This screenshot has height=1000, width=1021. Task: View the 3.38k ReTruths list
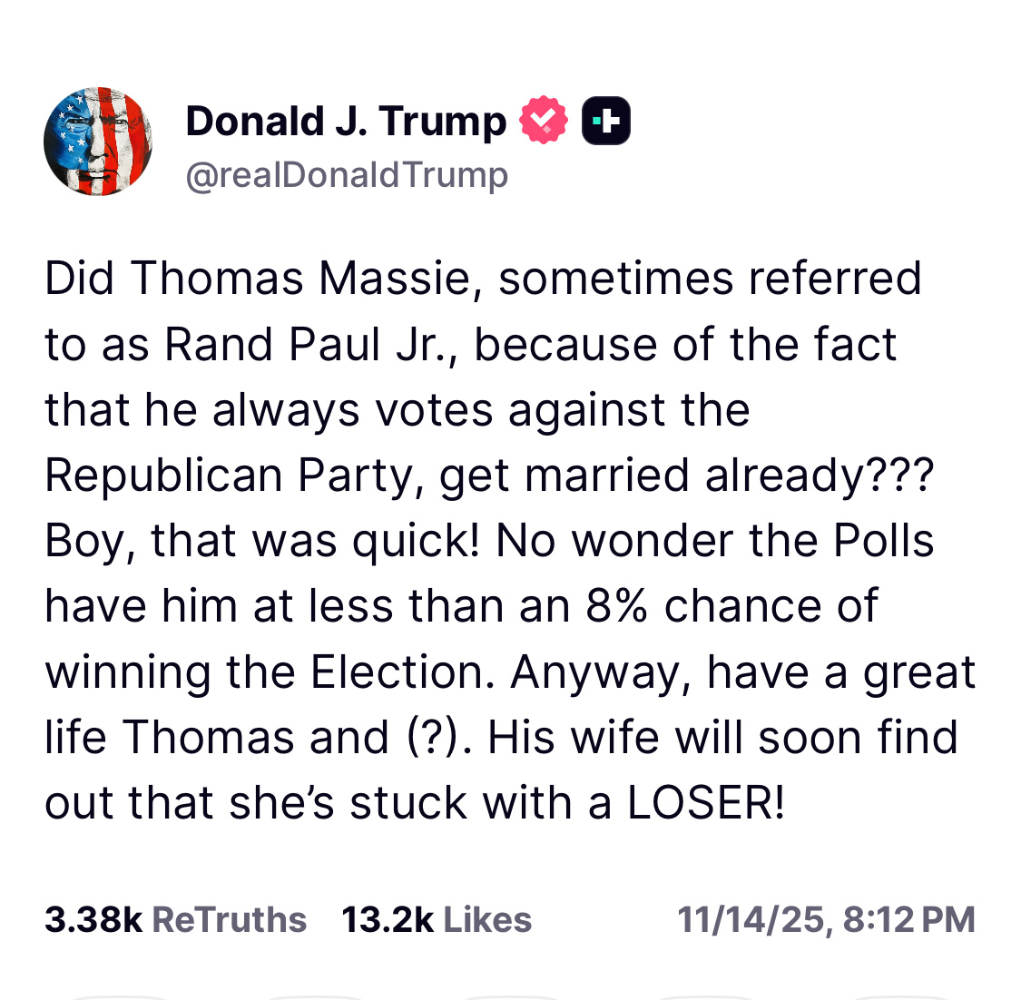click(x=175, y=919)
